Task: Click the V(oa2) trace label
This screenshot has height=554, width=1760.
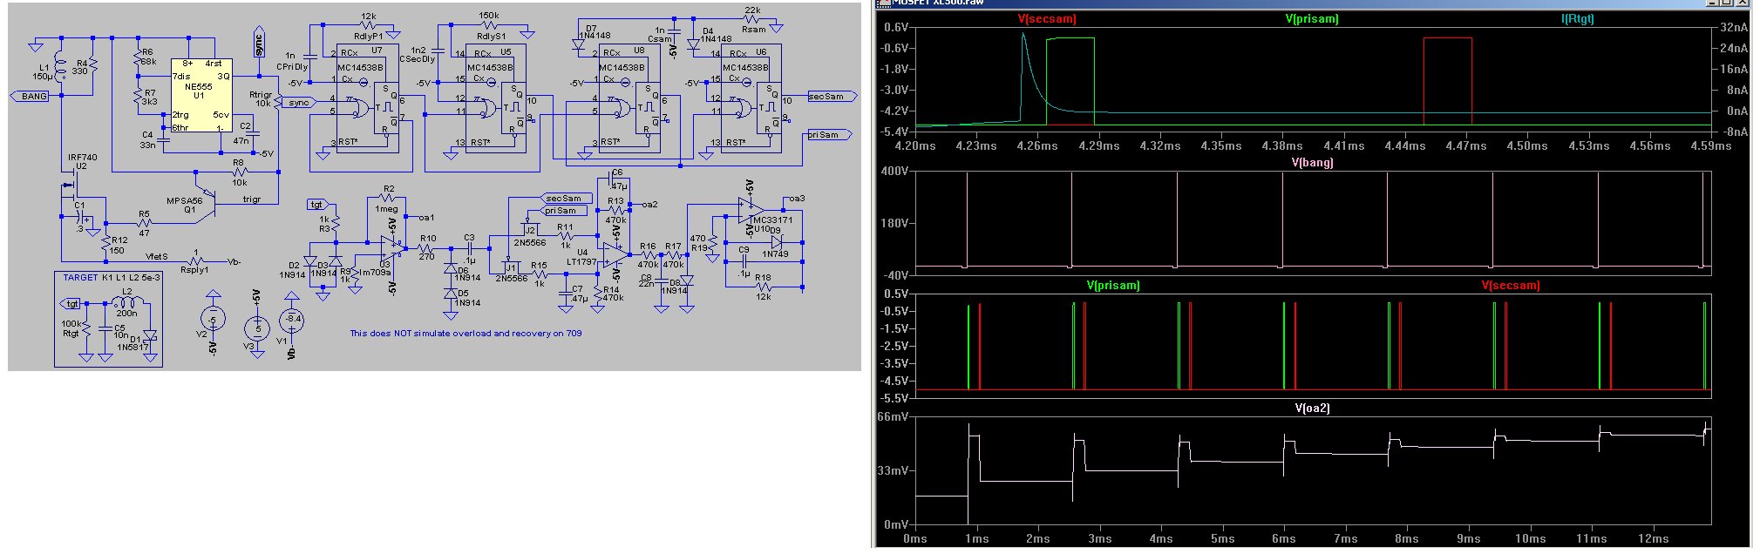Action: tap(1312, 409)
